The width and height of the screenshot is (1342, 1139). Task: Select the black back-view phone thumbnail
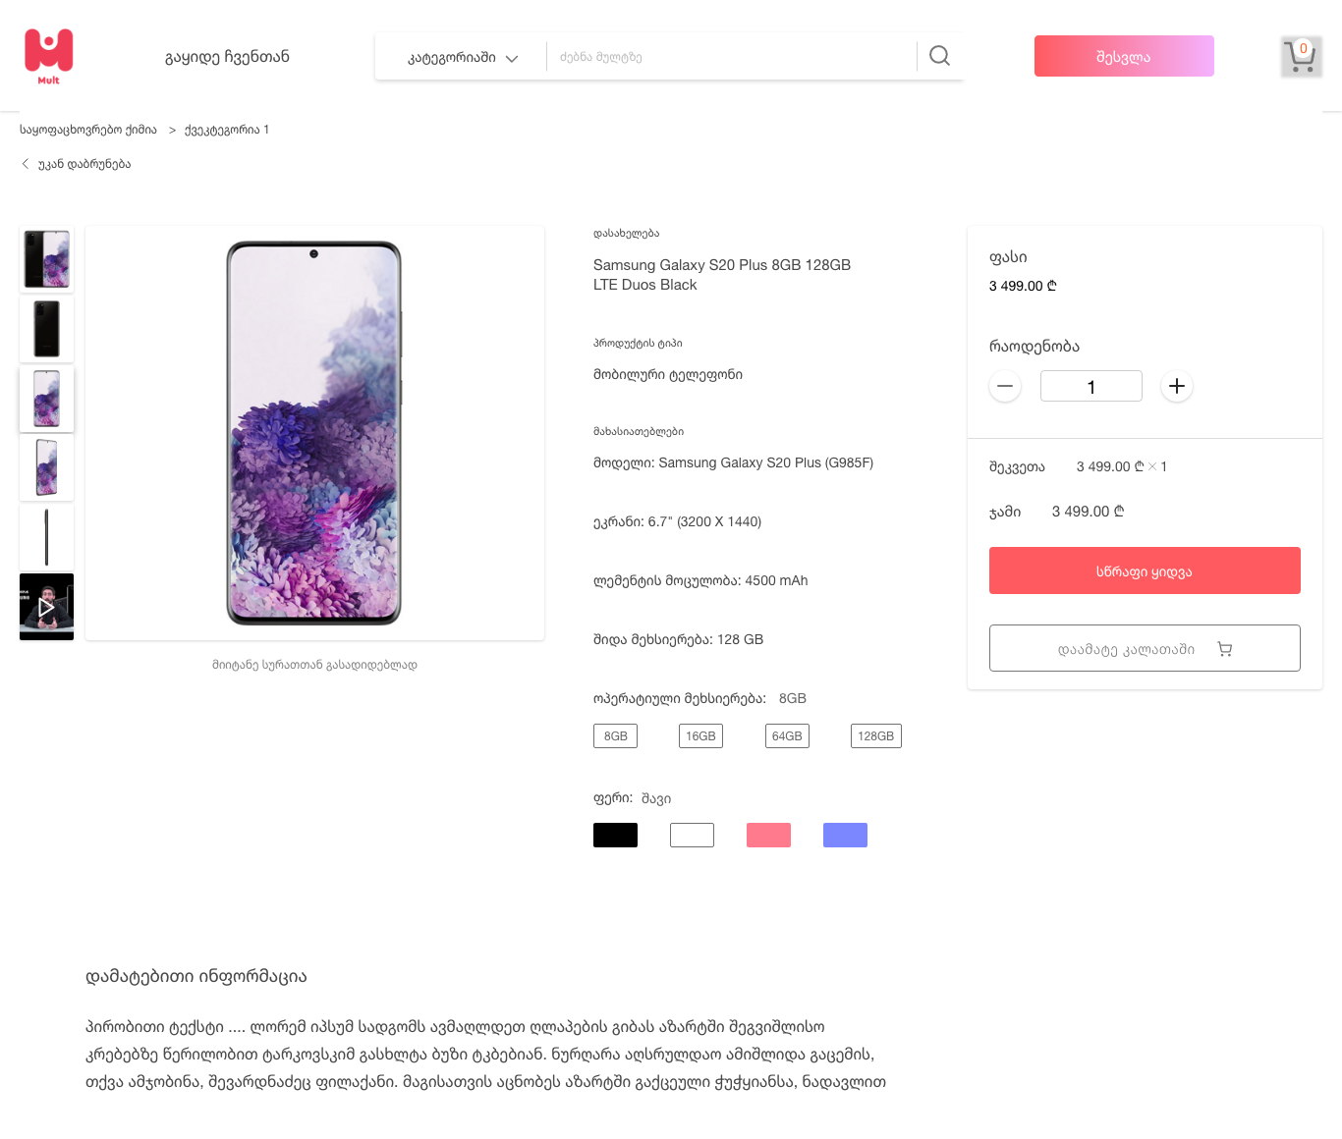(x=46, y=329)
